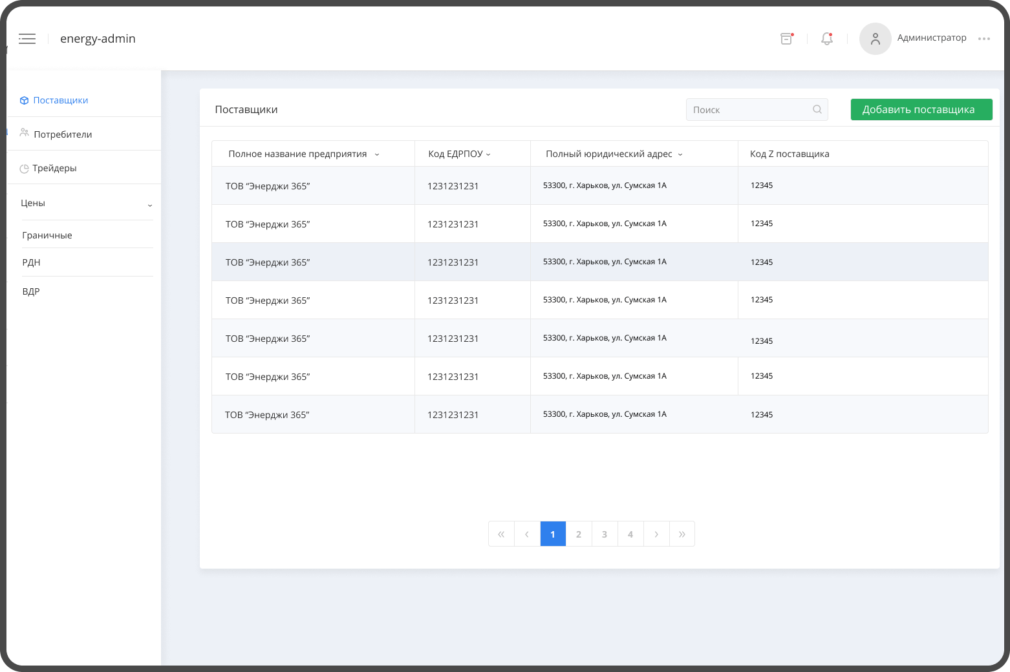1010x672 pixels.
Task: Go to previous page arrow
Action: [x=527, y=534]
